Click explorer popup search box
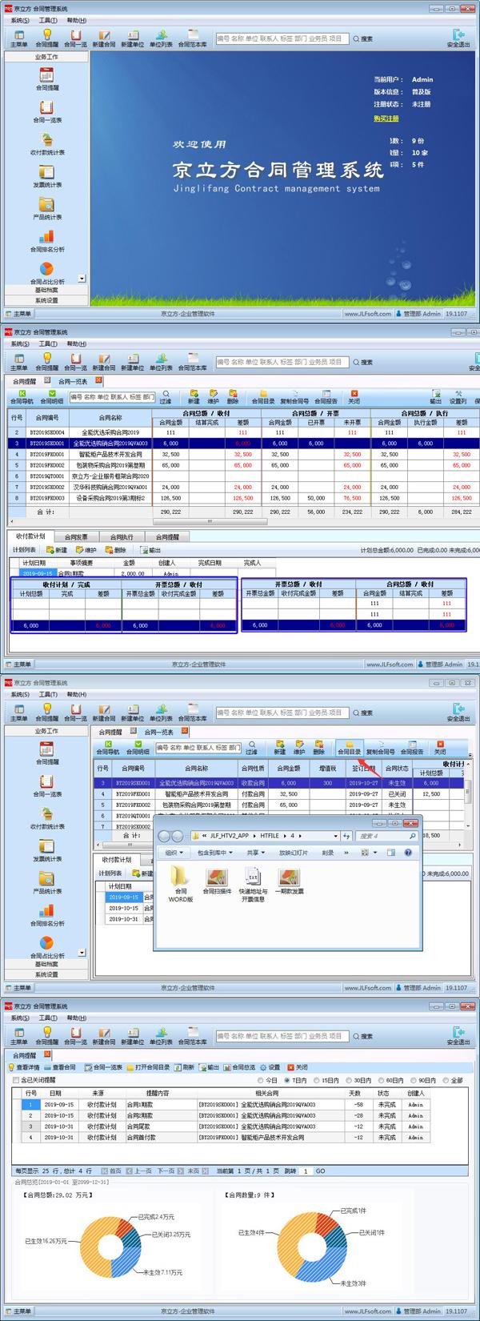480x1321 pixels. [x=387, y=836]
